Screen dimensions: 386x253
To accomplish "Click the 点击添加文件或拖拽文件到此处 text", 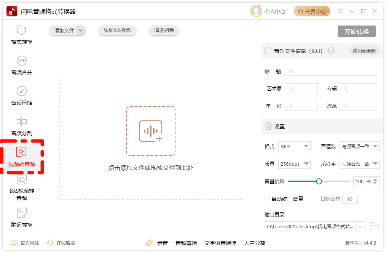I will pyautogui.click(x=151, y=168).
